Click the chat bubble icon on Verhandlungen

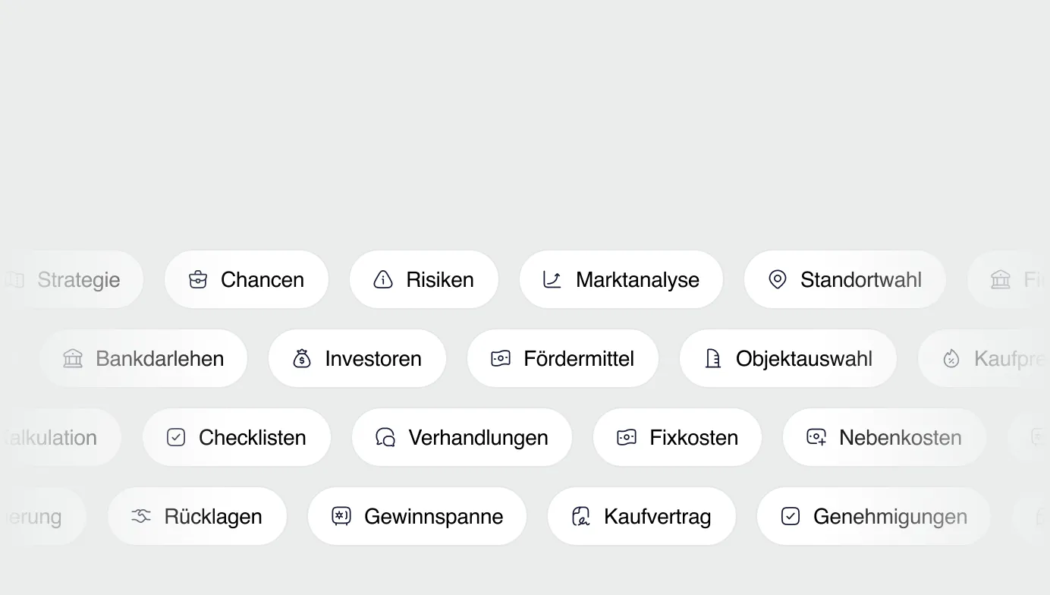385,437
